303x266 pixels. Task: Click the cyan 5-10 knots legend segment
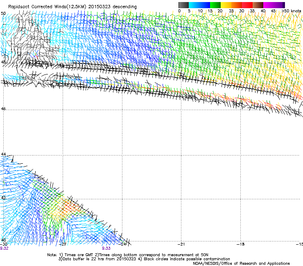194,5
